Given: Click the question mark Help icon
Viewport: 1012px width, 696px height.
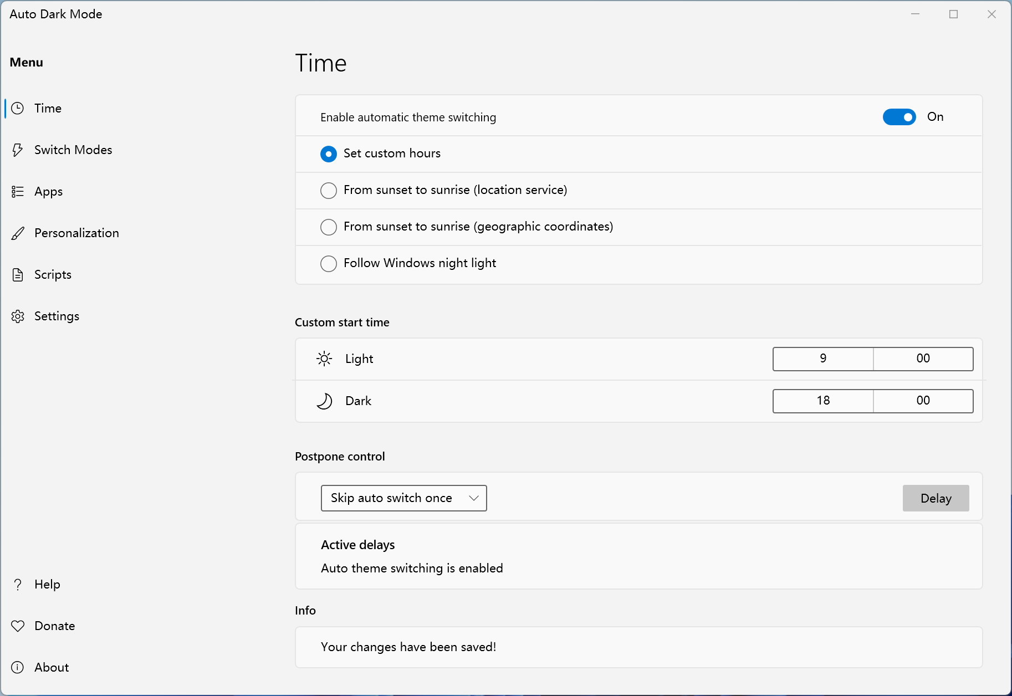Looking at the screenshot, I should click(18, 585).
